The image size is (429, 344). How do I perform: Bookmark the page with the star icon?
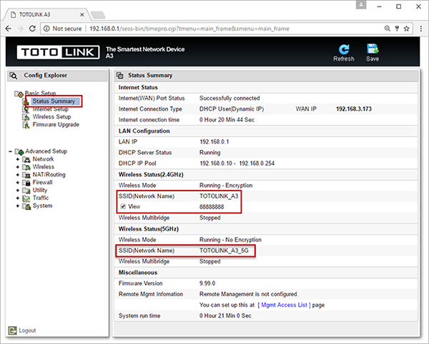pyautogui.click(x=407, y=29)
